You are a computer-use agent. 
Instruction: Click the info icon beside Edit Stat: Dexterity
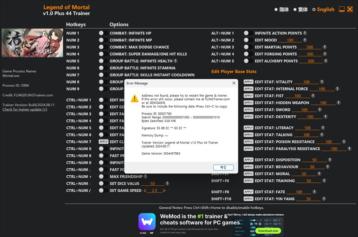[325, 117]
